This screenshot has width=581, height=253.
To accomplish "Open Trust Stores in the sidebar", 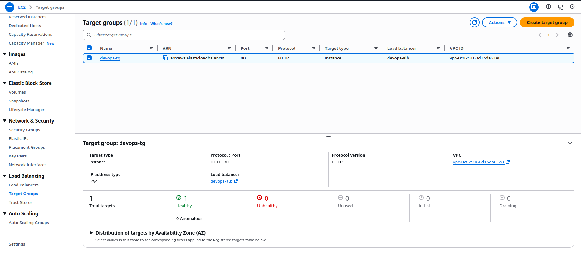I will (21, 202).
